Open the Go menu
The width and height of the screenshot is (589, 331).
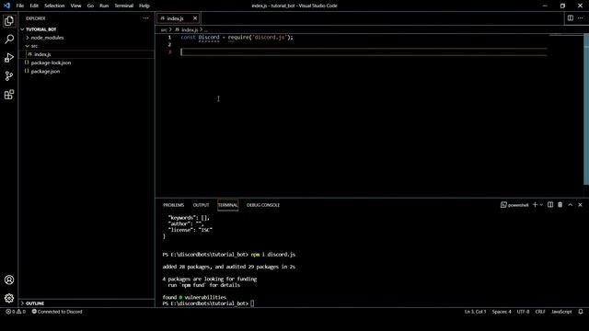(x=90, y=6)
